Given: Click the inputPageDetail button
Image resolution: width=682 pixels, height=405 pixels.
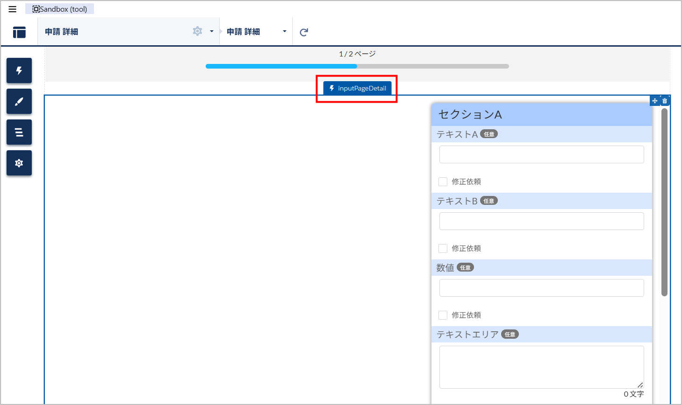Looking at the screenshot, I should click(x=358, y=88).
